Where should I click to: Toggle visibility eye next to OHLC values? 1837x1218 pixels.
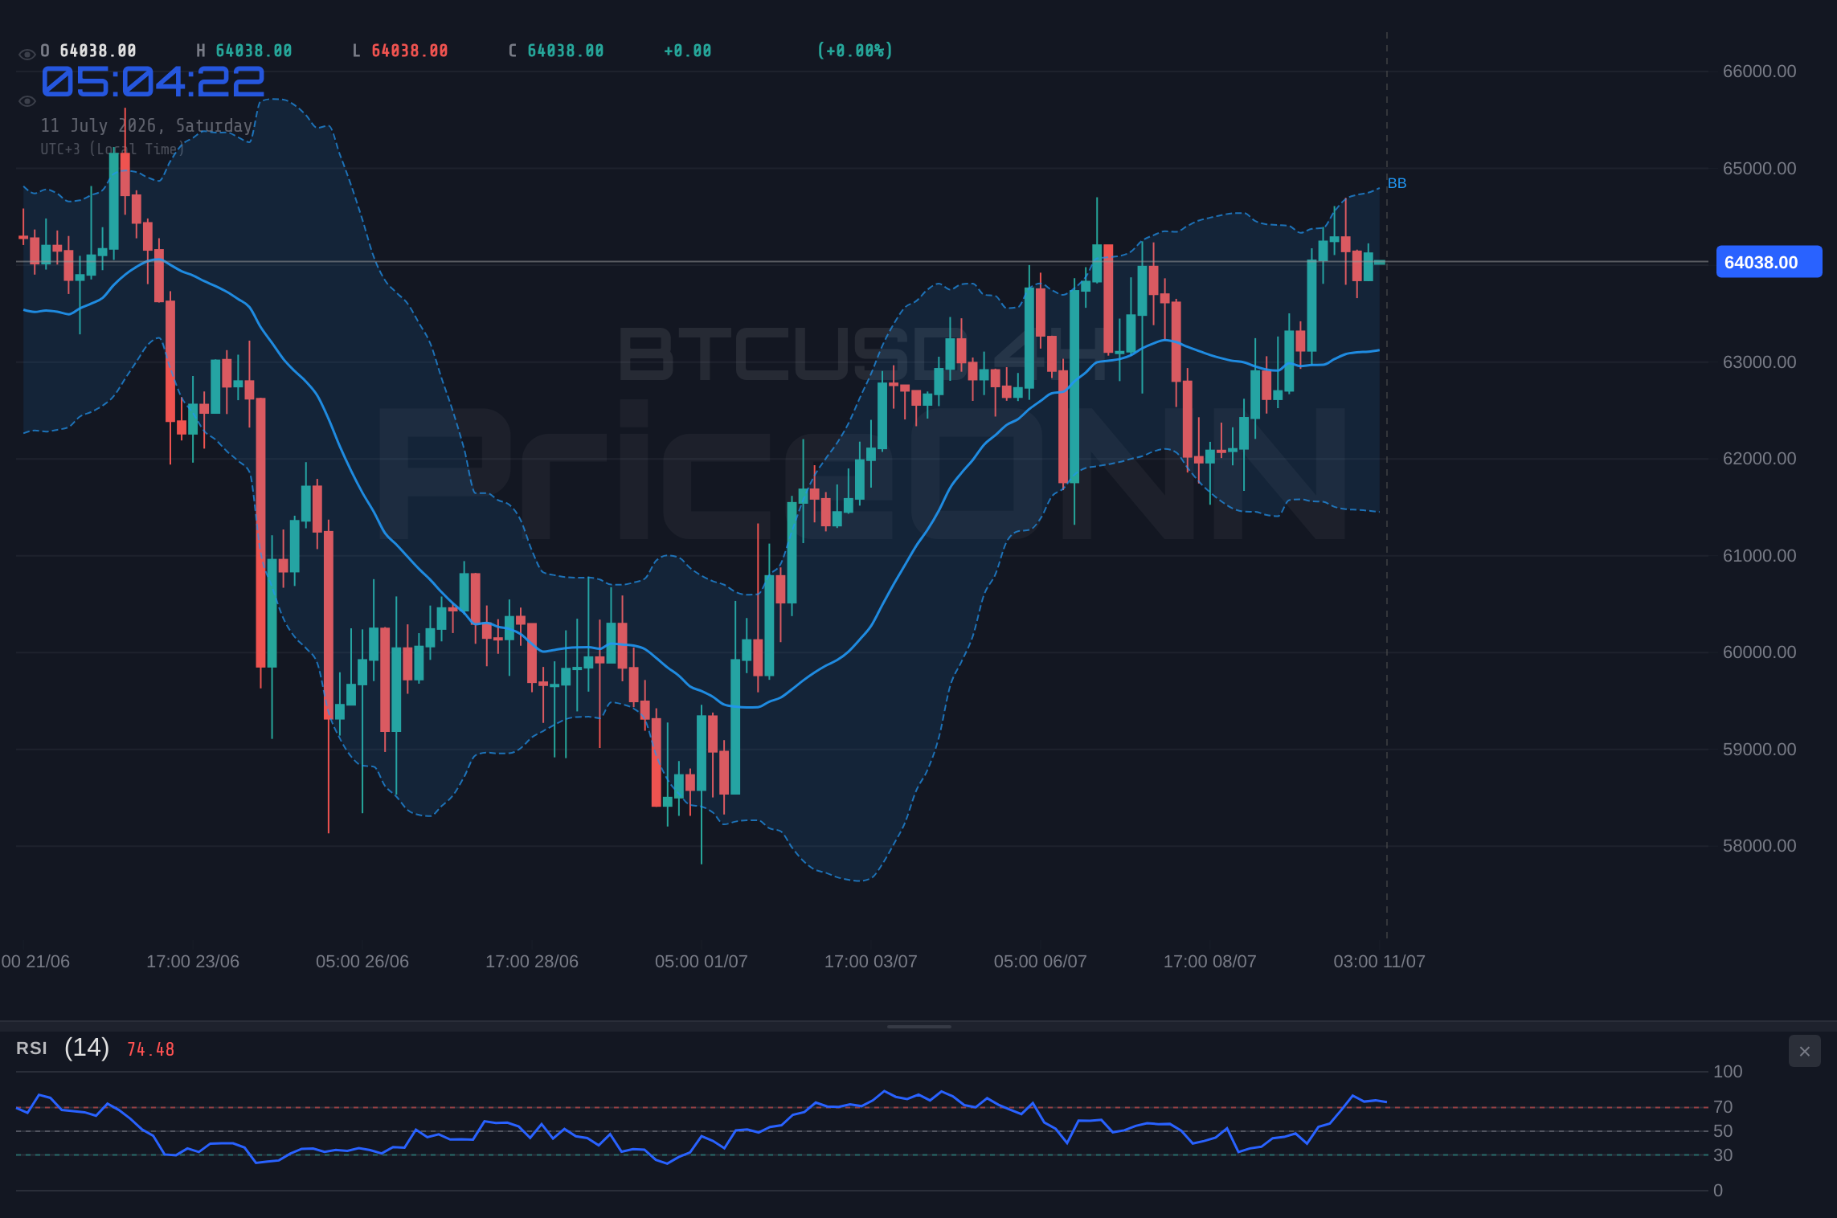tap(27, 55)
